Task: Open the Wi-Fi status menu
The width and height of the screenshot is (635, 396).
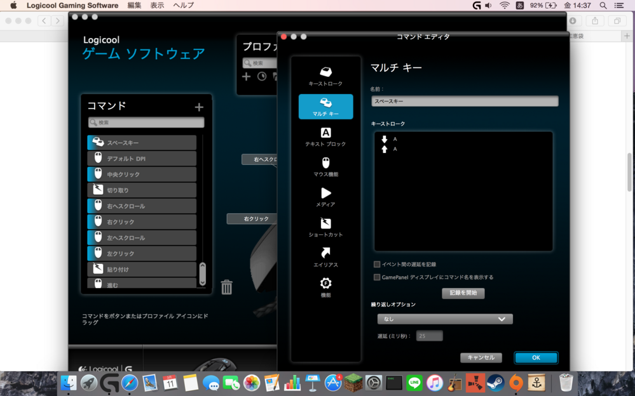Action: pyautogui.click(x=504, y=5)
